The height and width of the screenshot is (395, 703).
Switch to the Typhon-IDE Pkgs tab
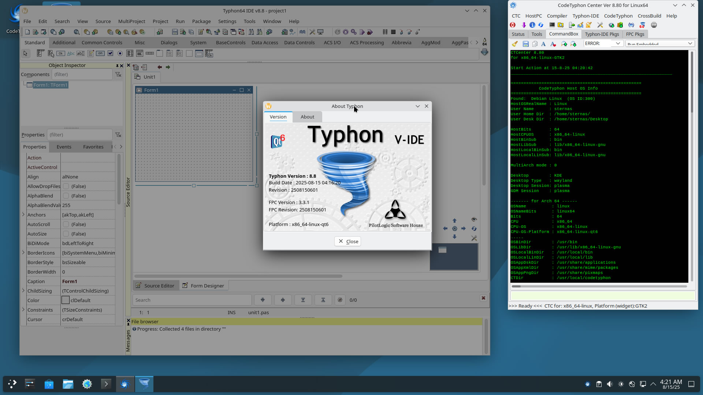[x=602, y=34]
